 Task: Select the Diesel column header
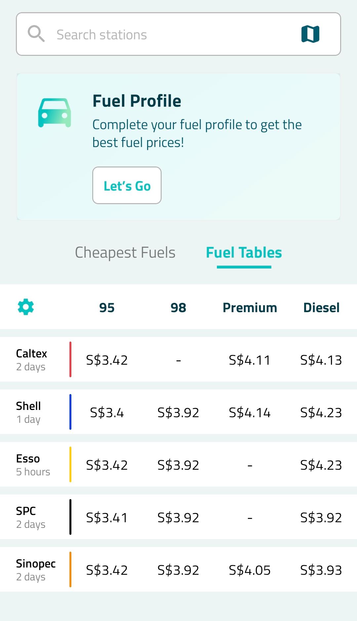click(x=321, y=308)
